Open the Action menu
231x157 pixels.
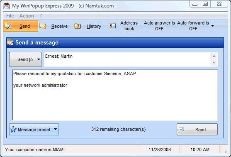coord(27,16)
